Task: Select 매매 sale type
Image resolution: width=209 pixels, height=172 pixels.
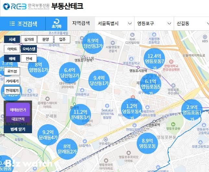Action: coord(12,59)
